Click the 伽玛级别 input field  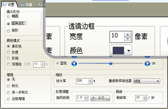tap(80, 98)
